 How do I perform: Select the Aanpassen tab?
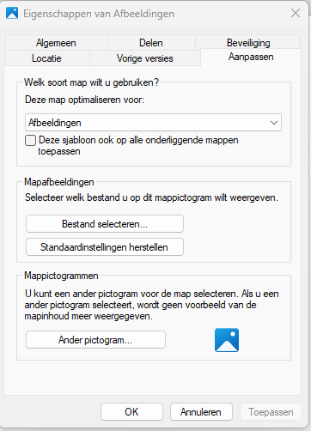coord(251,57)
